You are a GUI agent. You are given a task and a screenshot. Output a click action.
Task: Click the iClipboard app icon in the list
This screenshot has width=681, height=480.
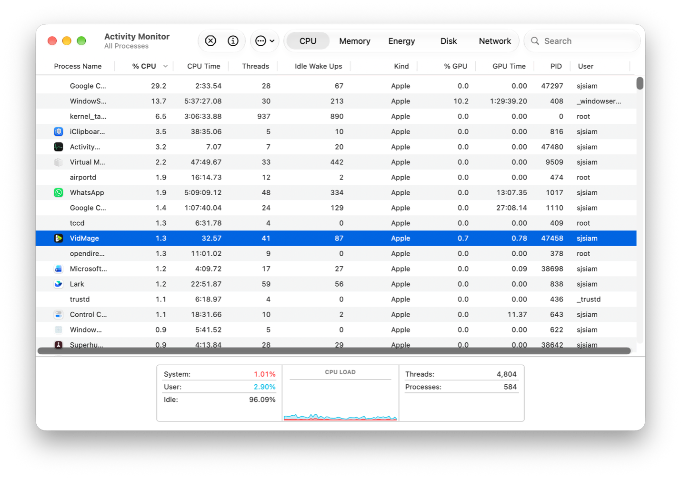click(59, 131)
